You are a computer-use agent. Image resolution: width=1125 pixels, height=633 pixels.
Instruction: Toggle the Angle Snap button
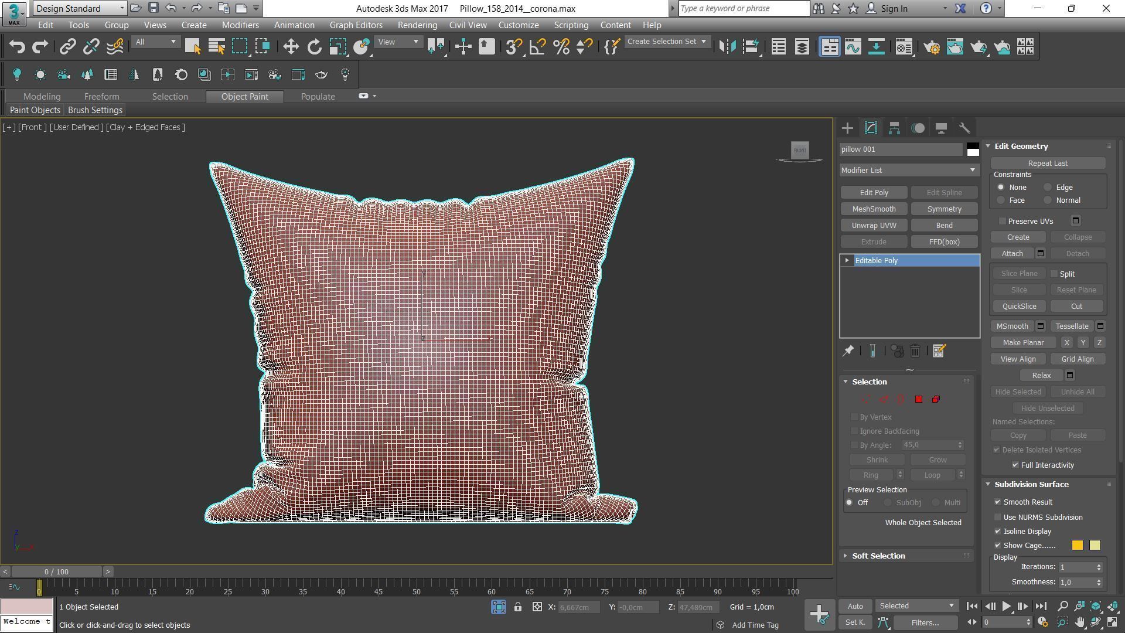pyautogui.click(x=537, y=47)
